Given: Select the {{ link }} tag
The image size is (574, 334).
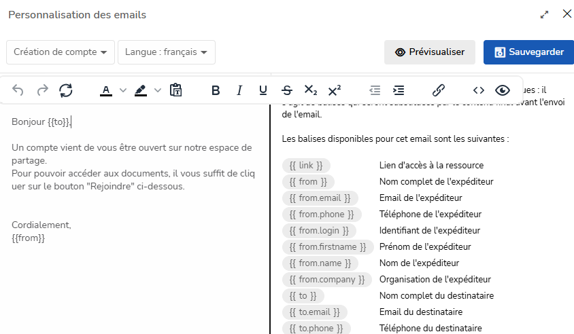Looking at the screenshot, I should point(306,166).
